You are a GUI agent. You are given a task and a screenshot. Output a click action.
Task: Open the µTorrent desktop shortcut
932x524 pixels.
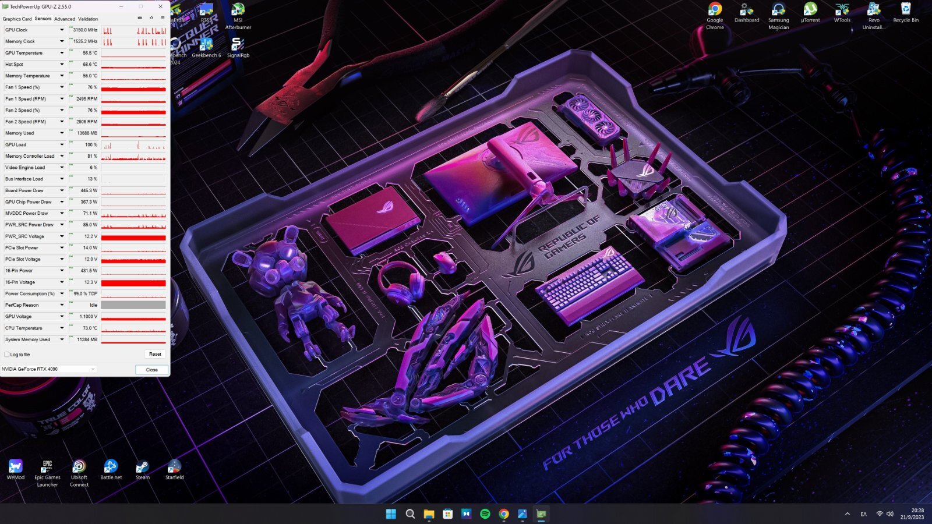point(810,13)
